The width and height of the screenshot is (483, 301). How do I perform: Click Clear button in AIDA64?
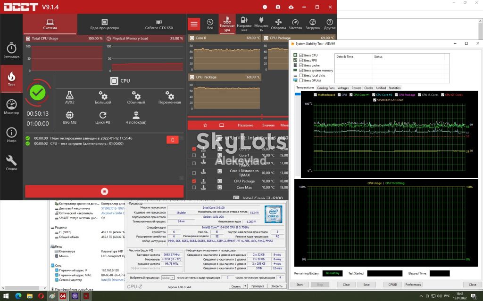point(346,285)
